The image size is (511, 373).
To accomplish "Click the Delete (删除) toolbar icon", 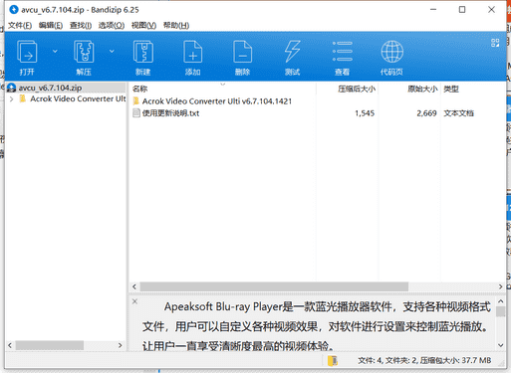I will 242,52.
